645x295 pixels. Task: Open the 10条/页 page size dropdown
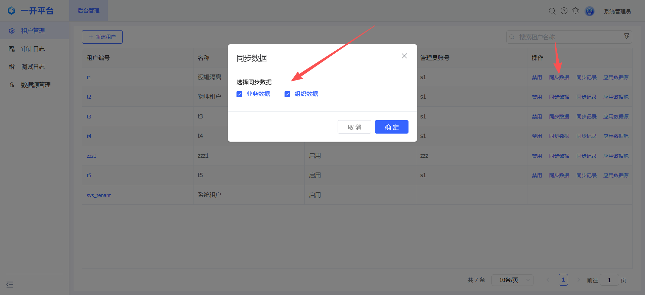(x=512, y=280)
